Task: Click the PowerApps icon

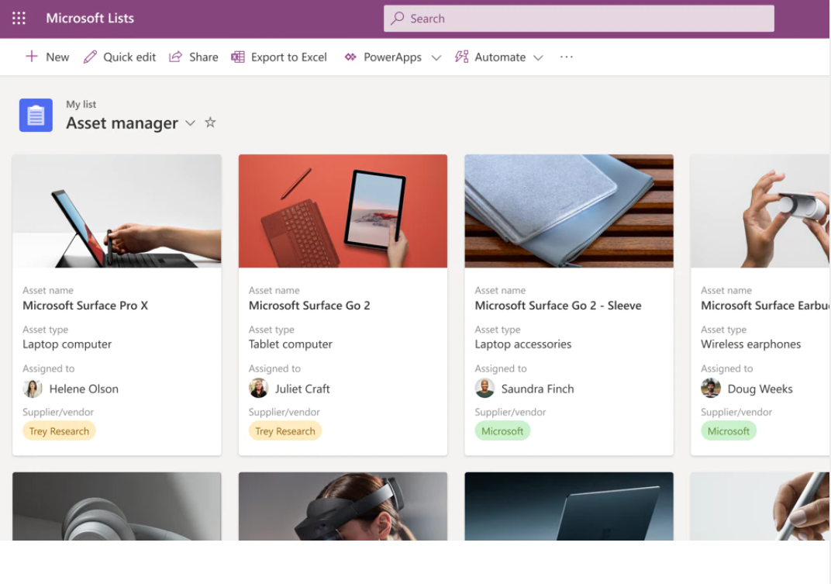Action: tap(351, 56)
